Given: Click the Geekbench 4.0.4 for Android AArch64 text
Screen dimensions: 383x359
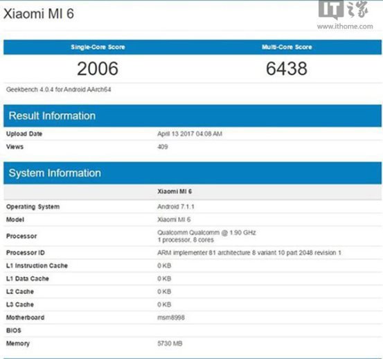Looking at the screenshot, I should coord(59,89).
